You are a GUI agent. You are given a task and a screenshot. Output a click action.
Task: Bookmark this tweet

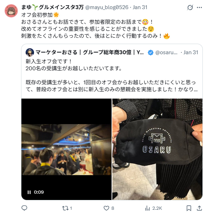[189, 208]
